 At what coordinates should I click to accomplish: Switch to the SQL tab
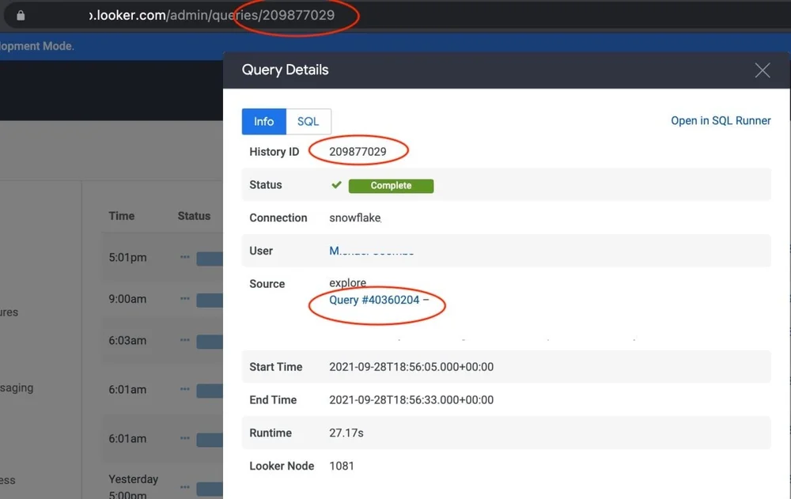(308, 122)
